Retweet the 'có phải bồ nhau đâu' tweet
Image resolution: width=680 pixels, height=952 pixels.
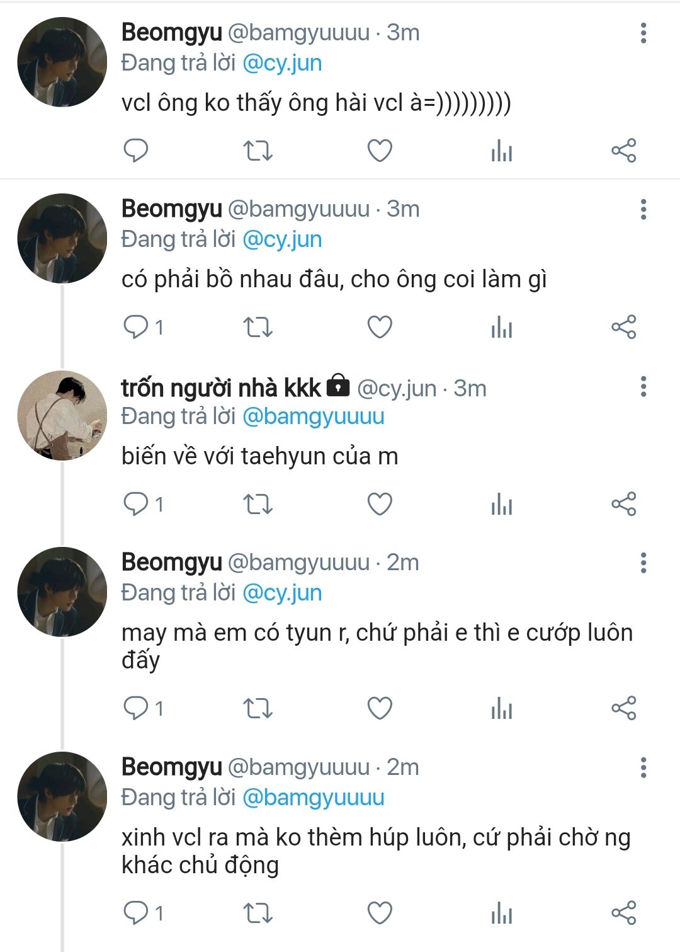(x=258, y=327)
